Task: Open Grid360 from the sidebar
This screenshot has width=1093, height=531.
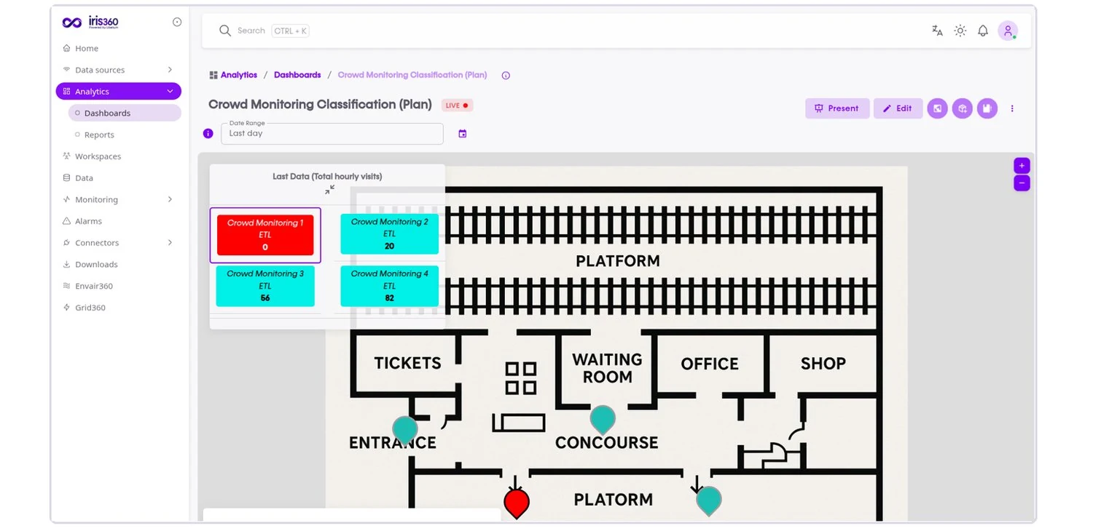Action: [x=90, y=308]
